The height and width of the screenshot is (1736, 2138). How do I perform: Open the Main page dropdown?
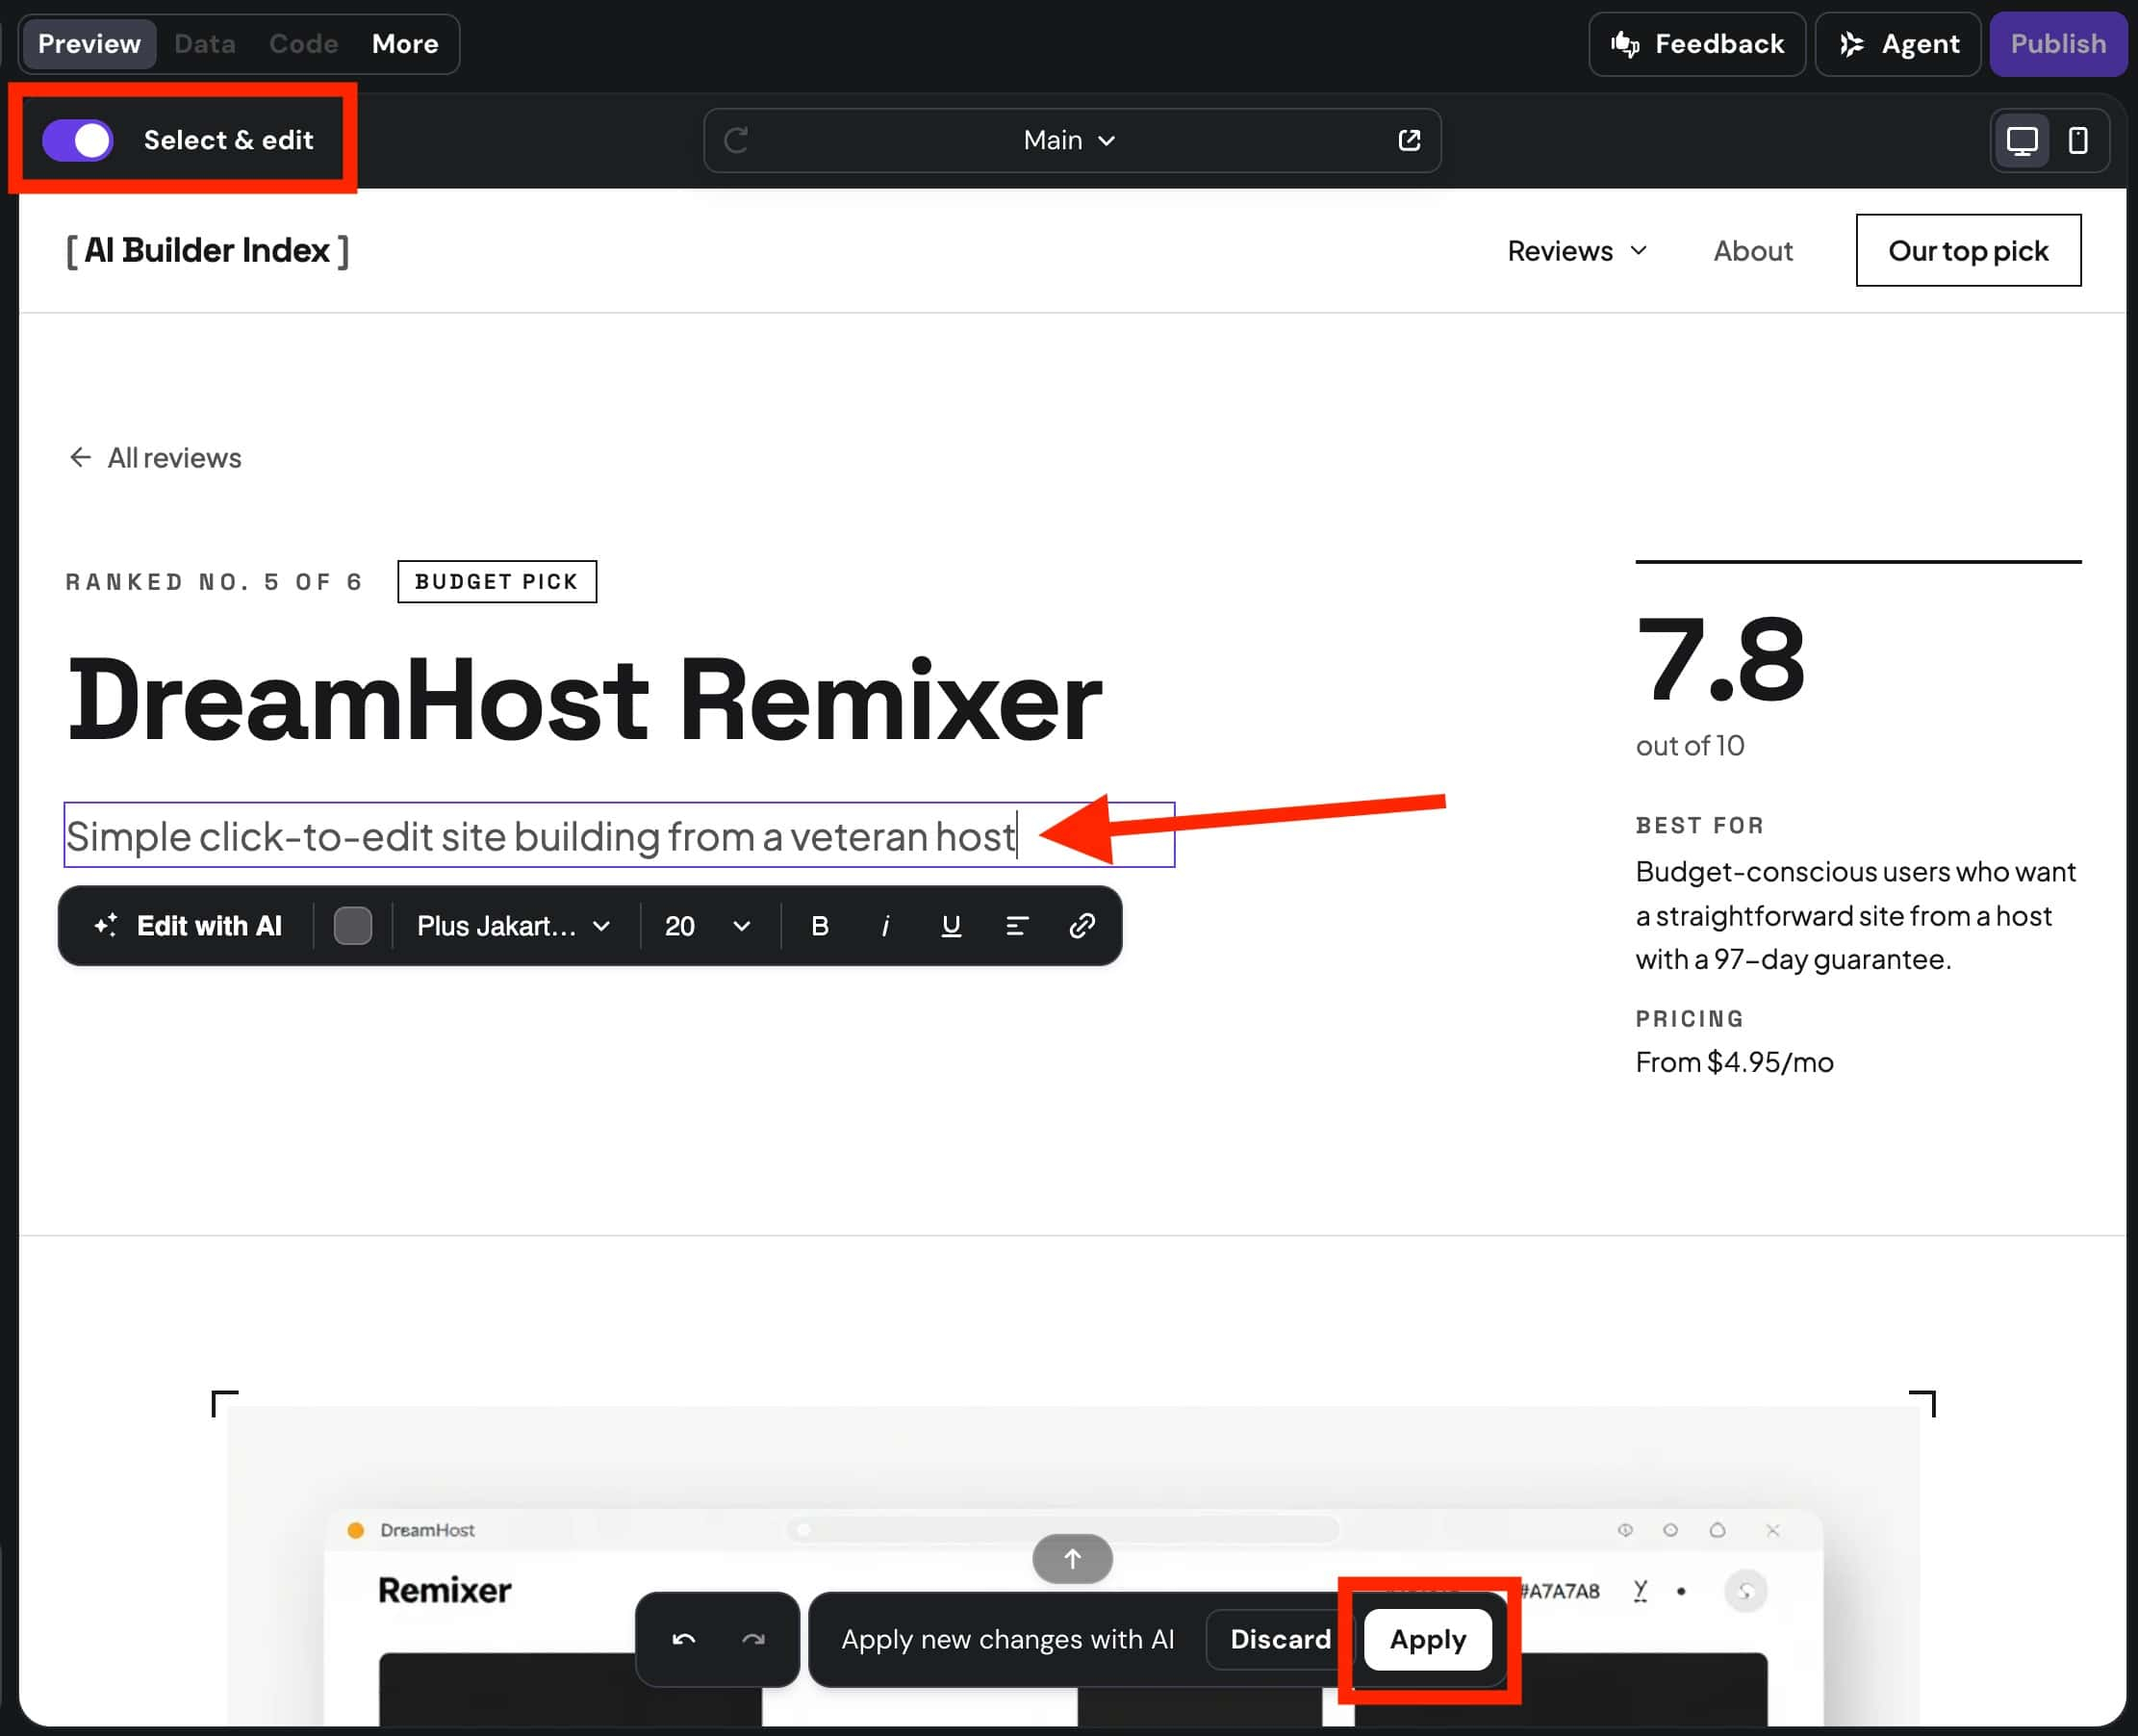click(1069, 140)
